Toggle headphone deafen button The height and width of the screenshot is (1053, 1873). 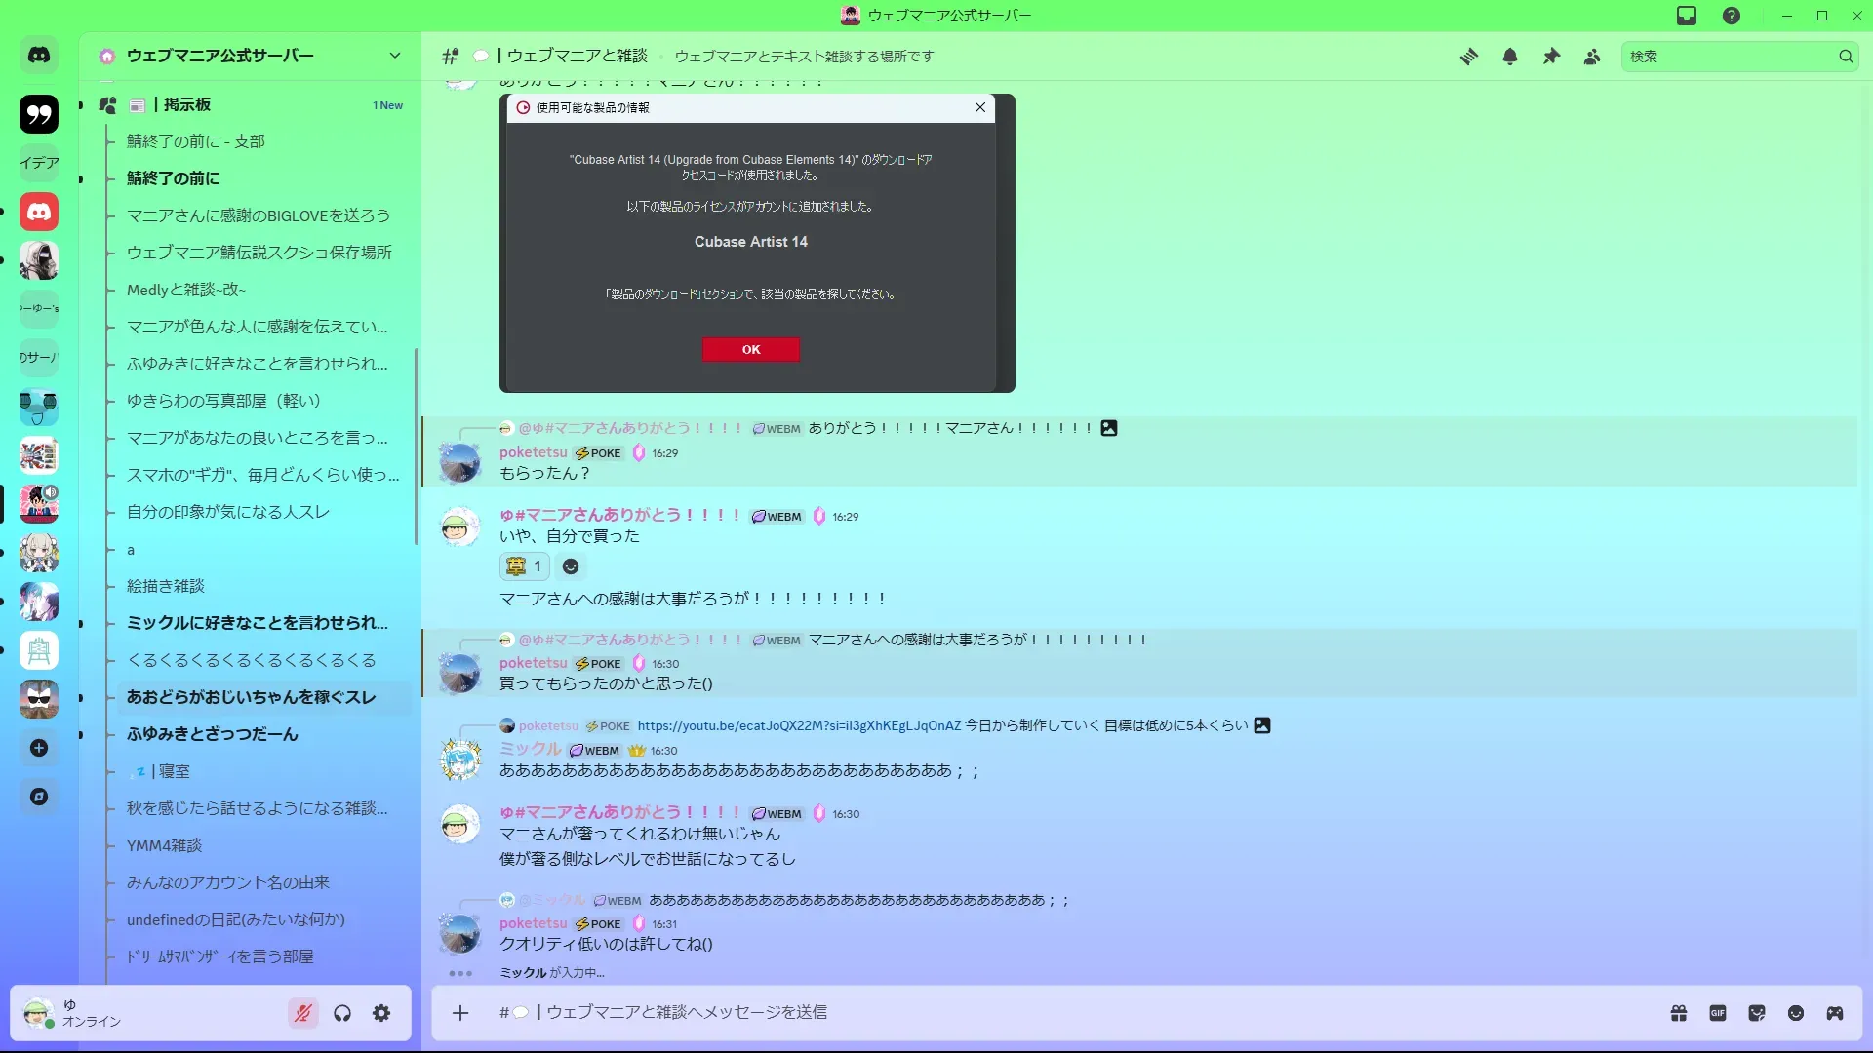342,1013
